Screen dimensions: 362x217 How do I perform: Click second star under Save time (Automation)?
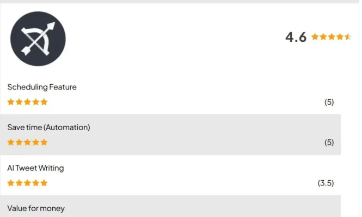pos(19,143)
